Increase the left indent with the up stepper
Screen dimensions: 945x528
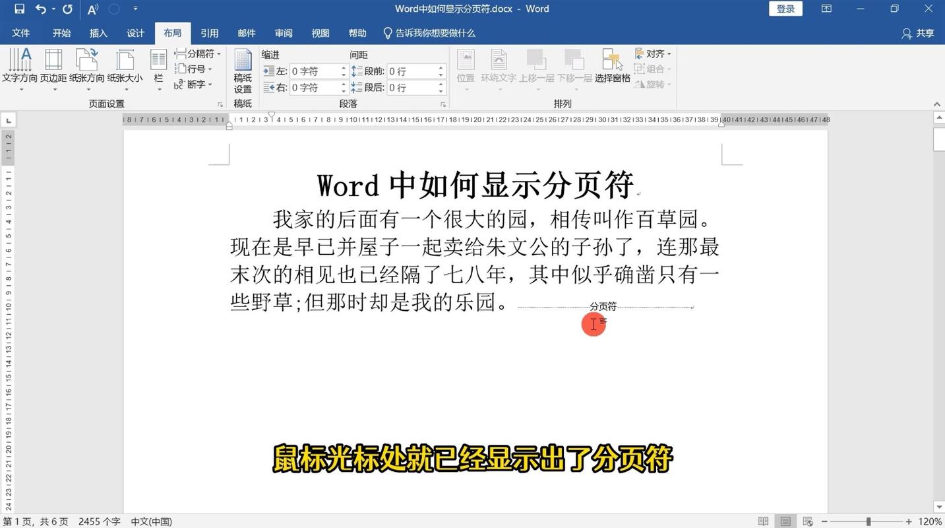344,67
